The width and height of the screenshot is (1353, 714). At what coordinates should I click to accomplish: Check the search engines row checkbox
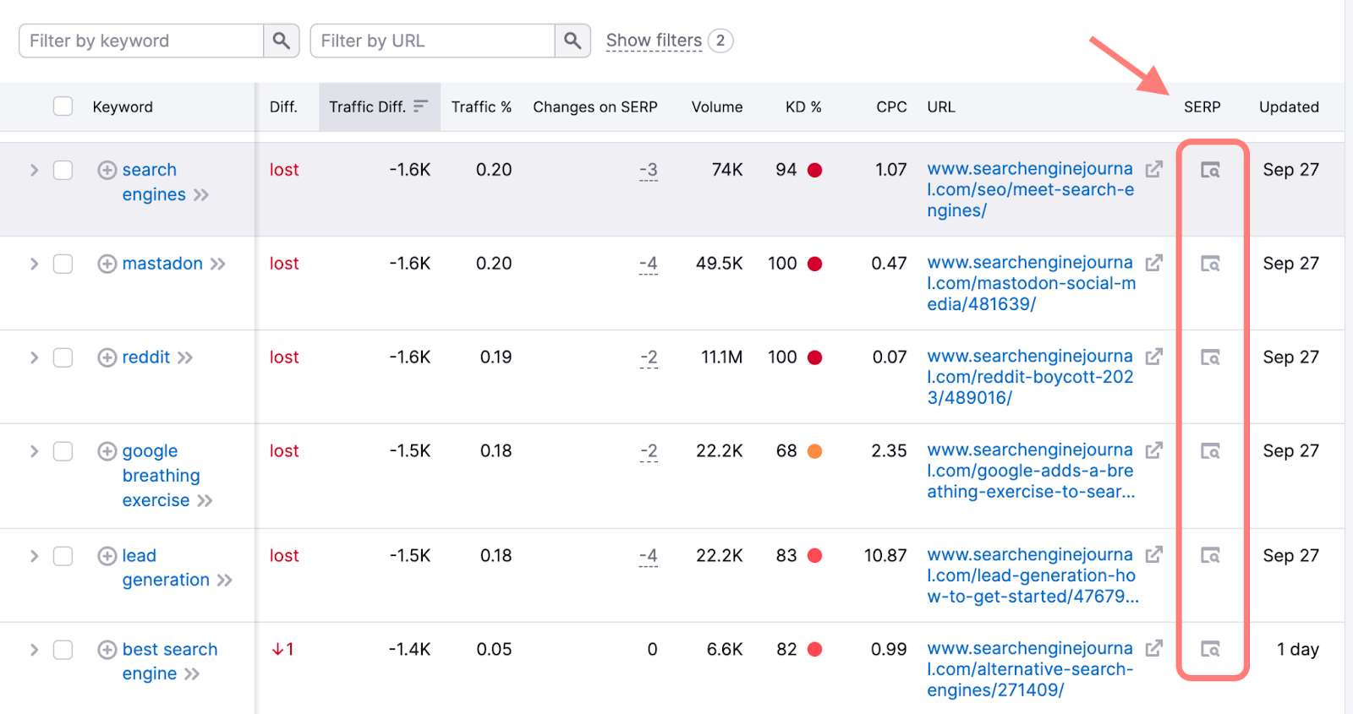[x=63, y=170]
